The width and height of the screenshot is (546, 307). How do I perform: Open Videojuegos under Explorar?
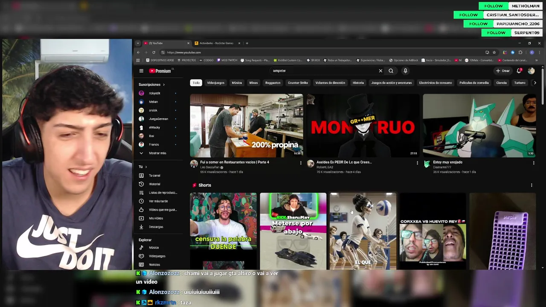point(158,256)
